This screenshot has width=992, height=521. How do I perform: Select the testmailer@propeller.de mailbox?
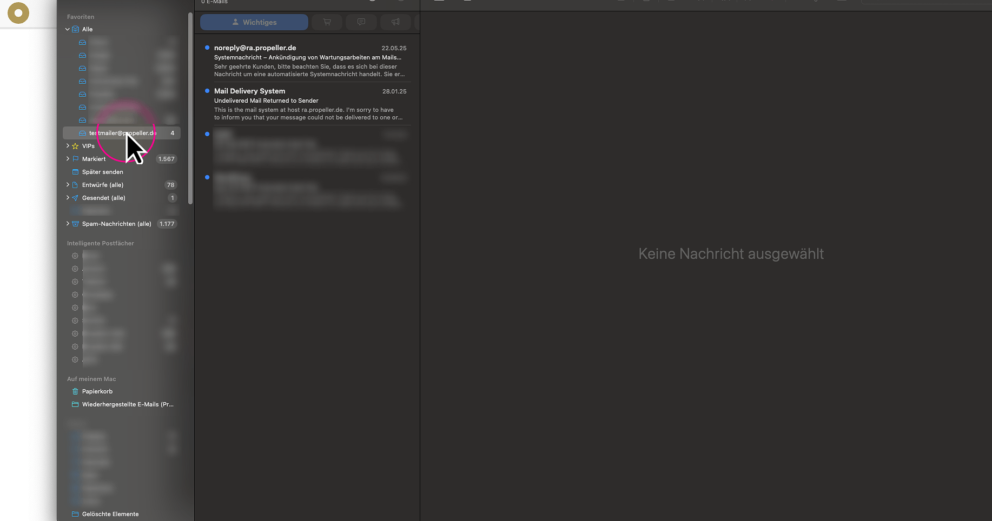tap(122, 133)
